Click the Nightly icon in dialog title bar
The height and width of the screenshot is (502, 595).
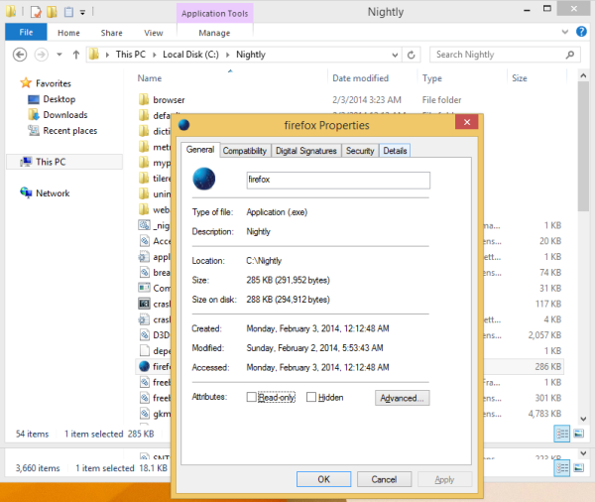184,125
